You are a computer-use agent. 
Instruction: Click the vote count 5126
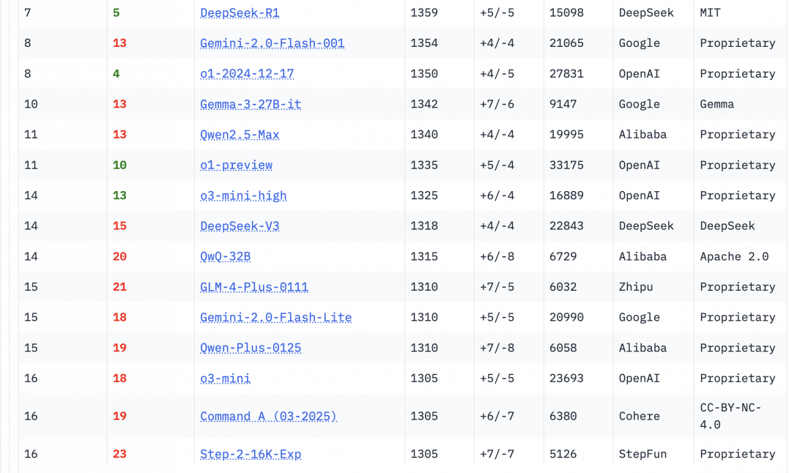(563, 454)
